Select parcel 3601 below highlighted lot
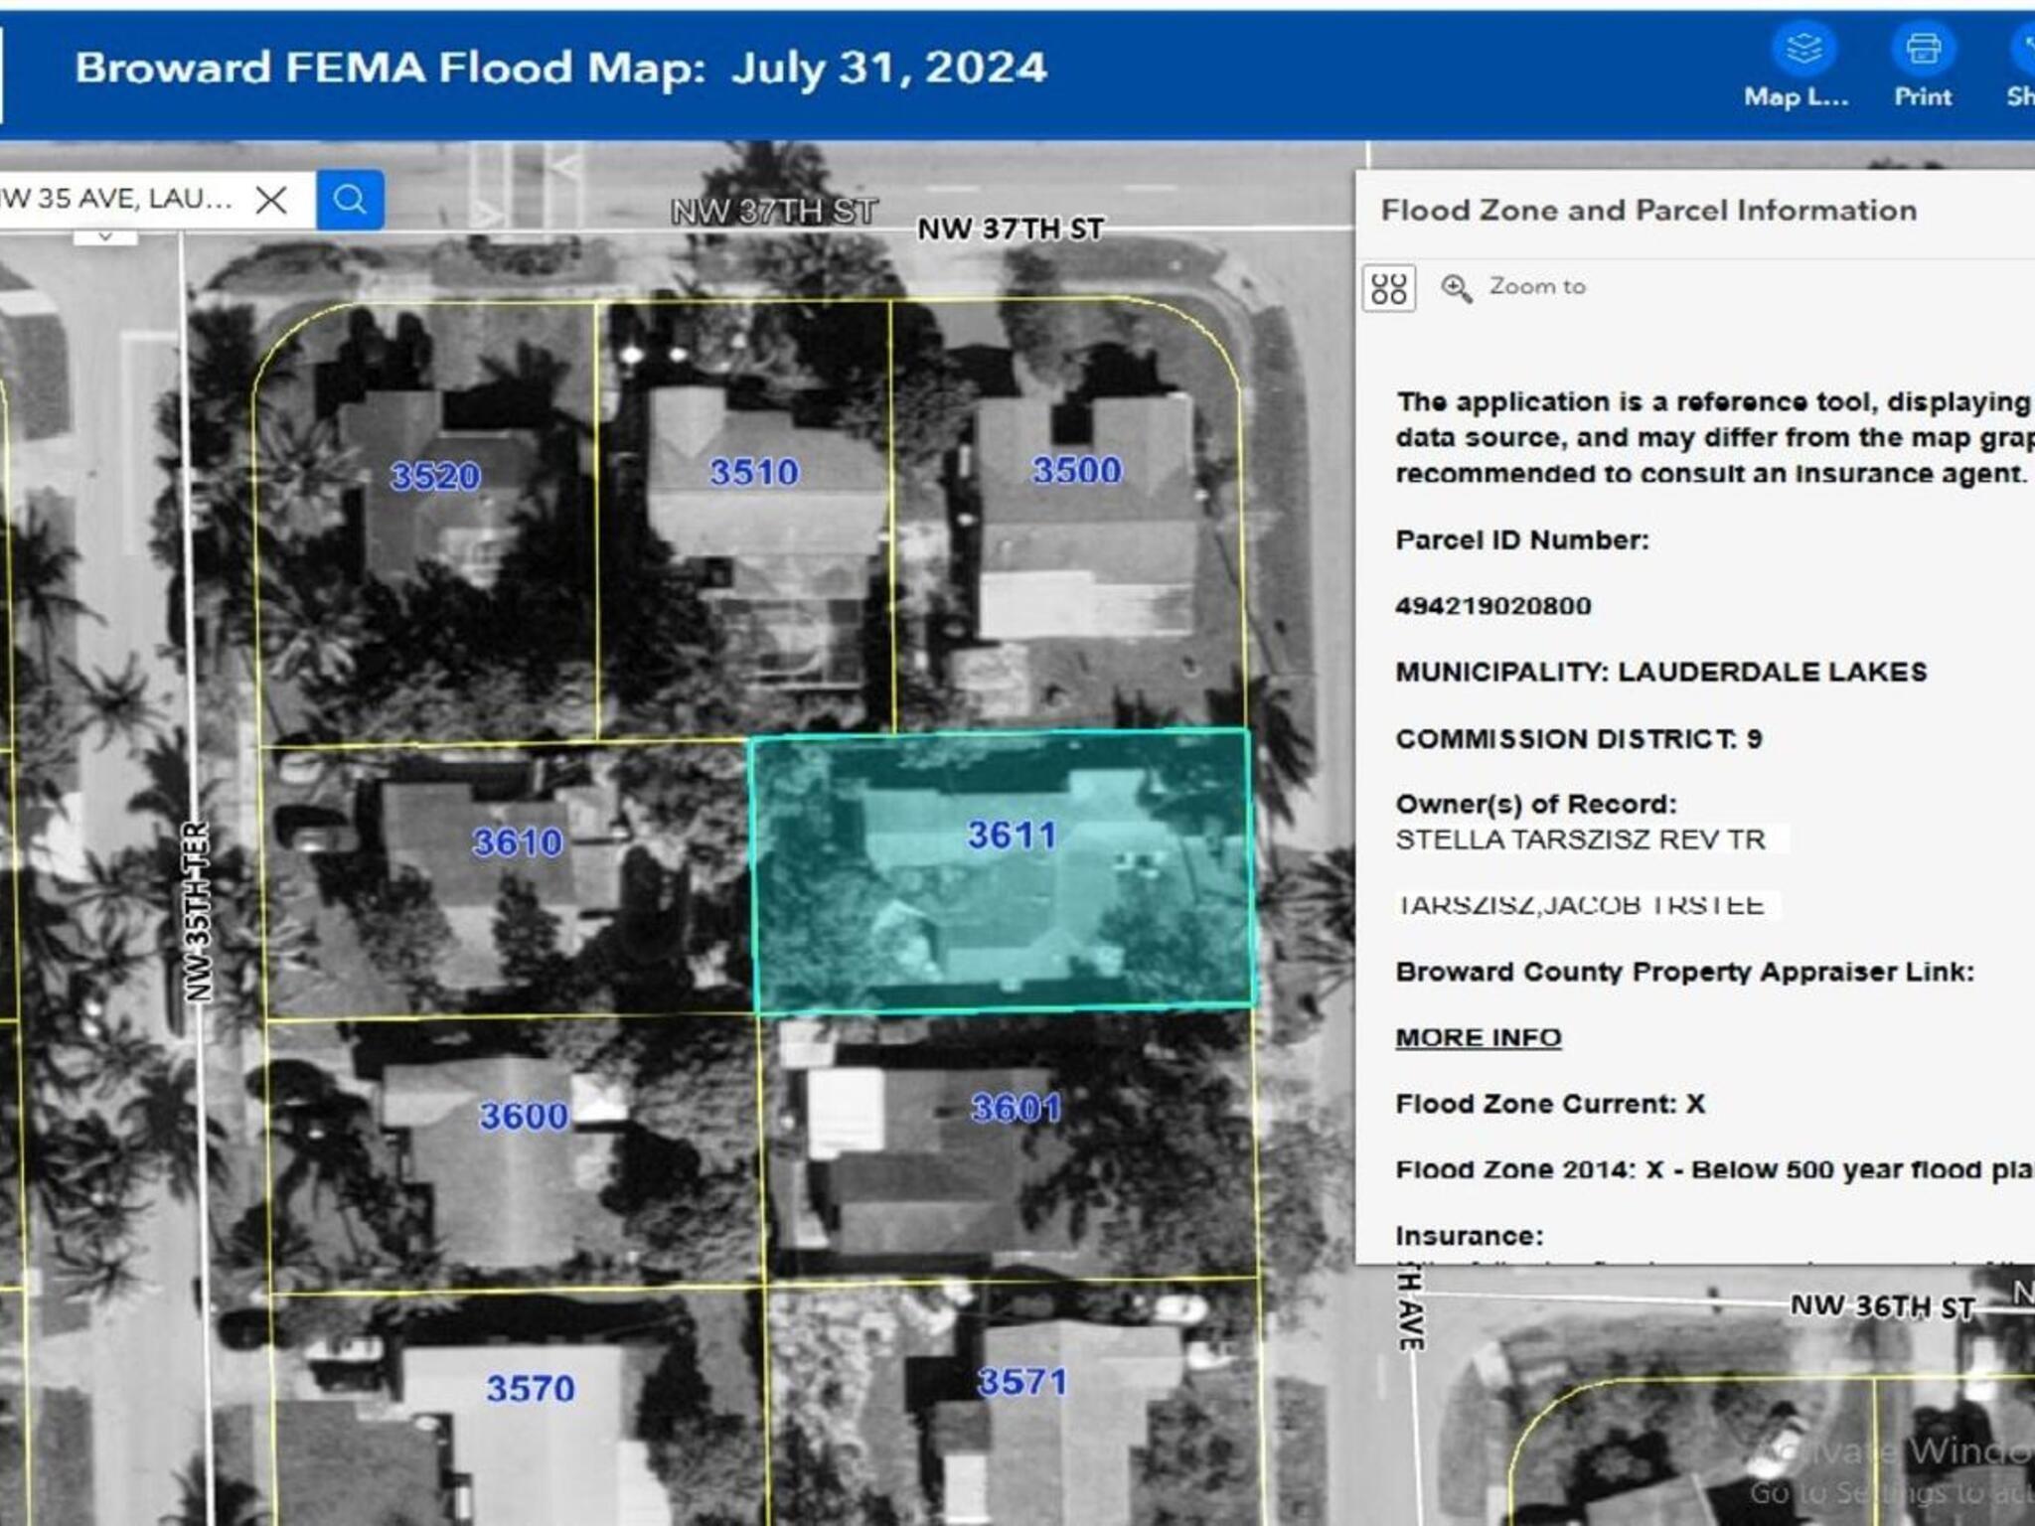The image size is (2035, 1526). 1015,1109
